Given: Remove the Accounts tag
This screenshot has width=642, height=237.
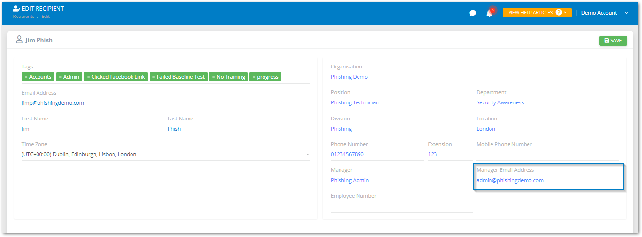Looking at the screenshot, I should point(26,77).
